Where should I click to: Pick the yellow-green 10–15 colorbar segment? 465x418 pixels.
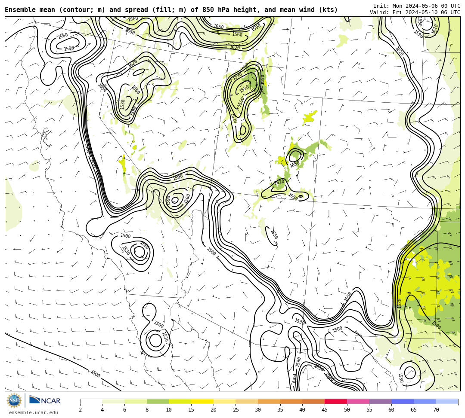click(180, 401)
